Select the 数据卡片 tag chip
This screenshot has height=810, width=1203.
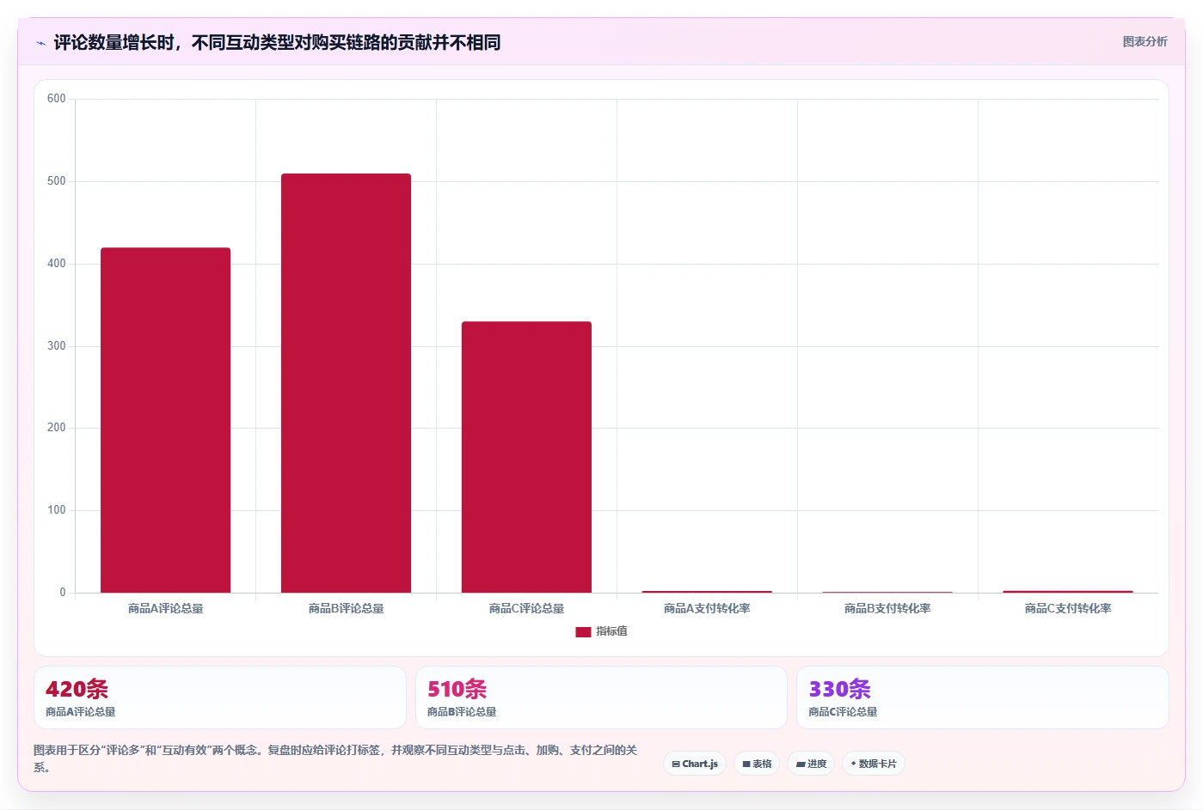pos(873,764)
